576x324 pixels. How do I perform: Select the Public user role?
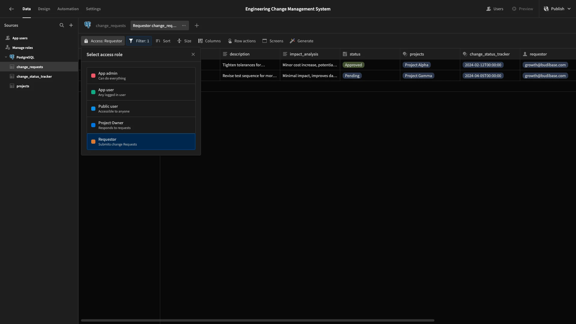pos(141,109)
